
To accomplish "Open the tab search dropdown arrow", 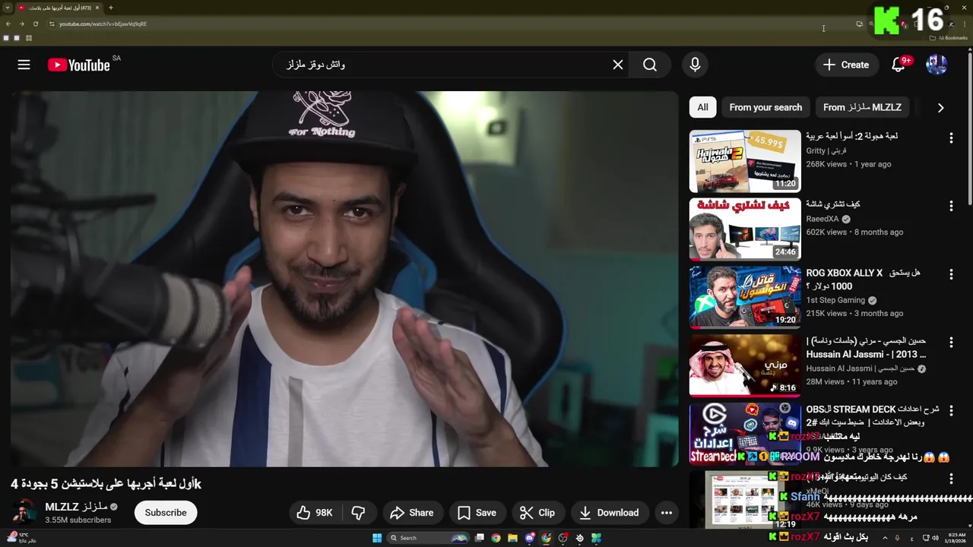I will (6, 8).
